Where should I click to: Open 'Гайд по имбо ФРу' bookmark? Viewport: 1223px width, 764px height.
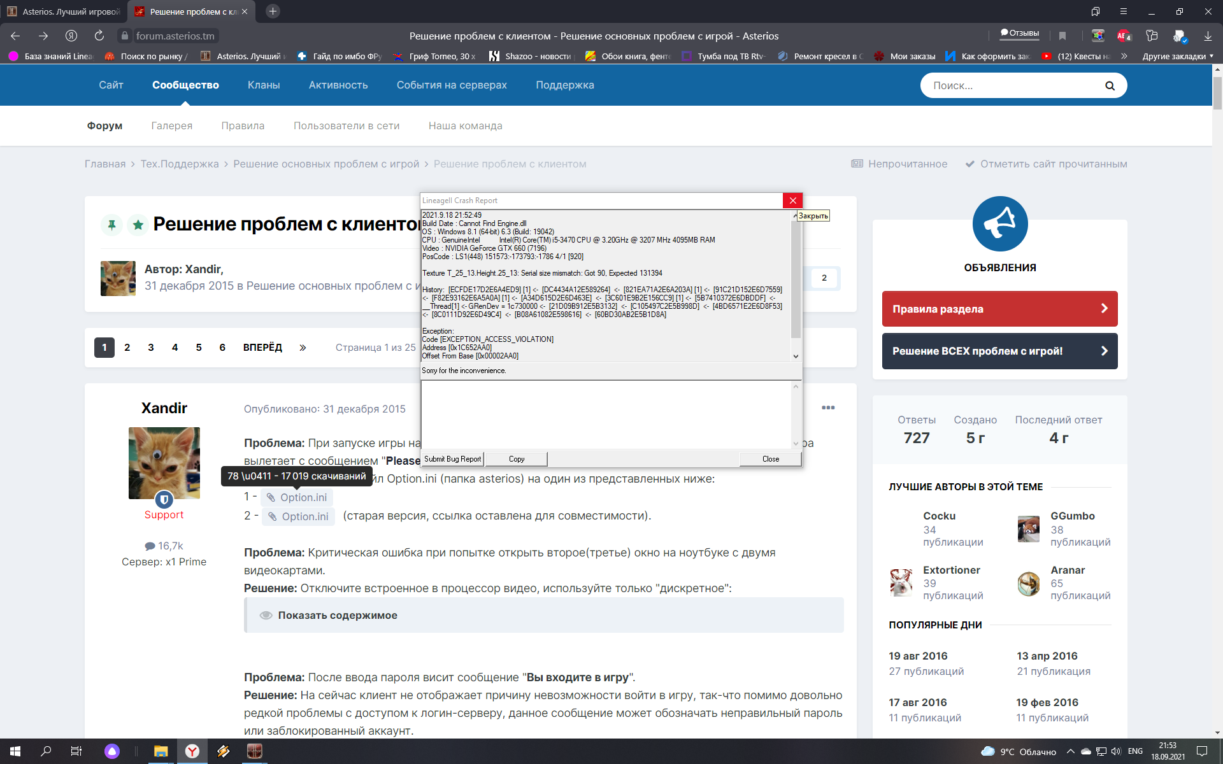coord(340,56)
